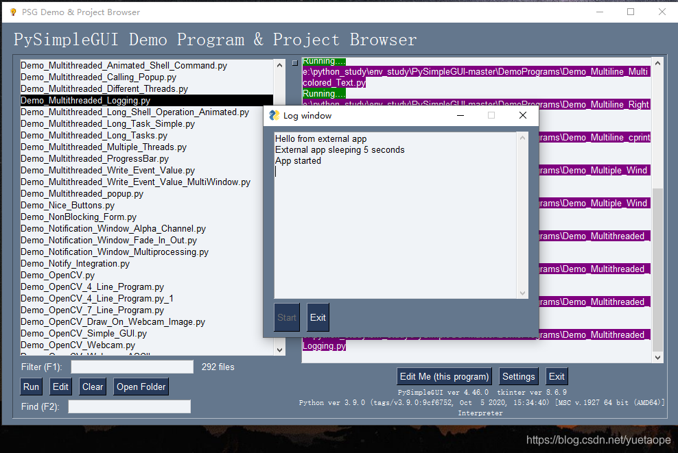Viewport: 678px width, 453px height.
Task: Select Demo_OpenCV_7_Line_Program.py
Action: 147,310
